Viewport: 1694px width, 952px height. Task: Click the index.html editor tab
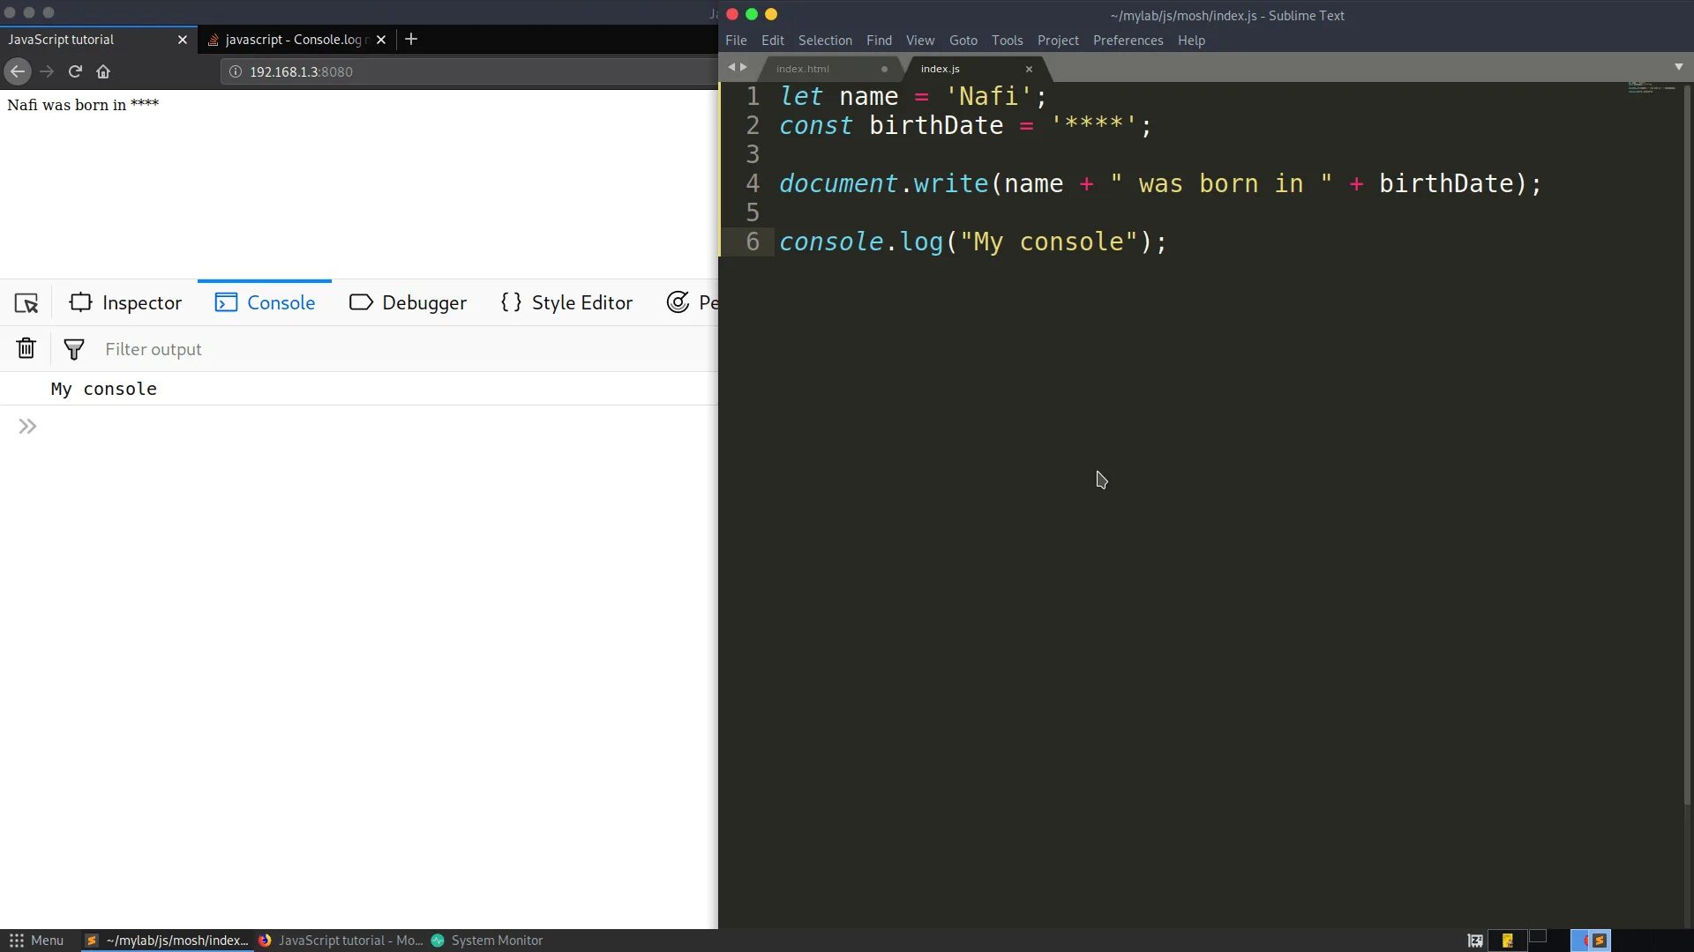point(804,67)
